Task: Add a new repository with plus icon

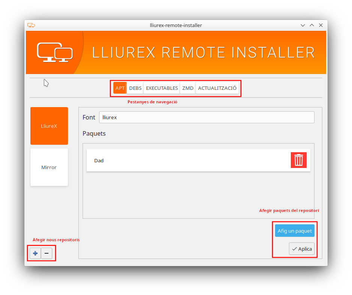Action: (35, 253)
